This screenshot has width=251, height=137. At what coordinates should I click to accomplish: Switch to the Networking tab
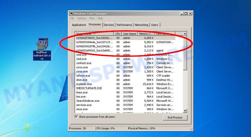point(141,25)
